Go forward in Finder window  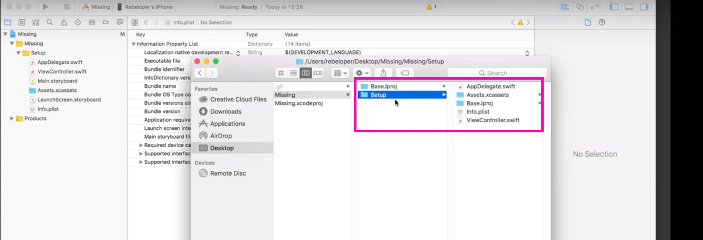(x=212, y=73)
